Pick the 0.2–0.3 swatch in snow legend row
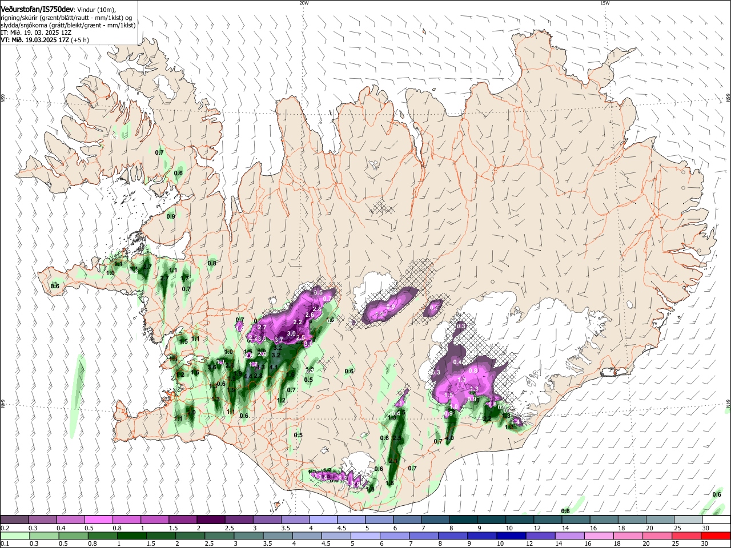Screen dimensions: 731x548 click(14, 520)
